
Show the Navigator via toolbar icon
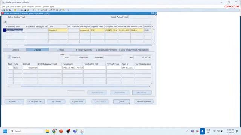10,10
